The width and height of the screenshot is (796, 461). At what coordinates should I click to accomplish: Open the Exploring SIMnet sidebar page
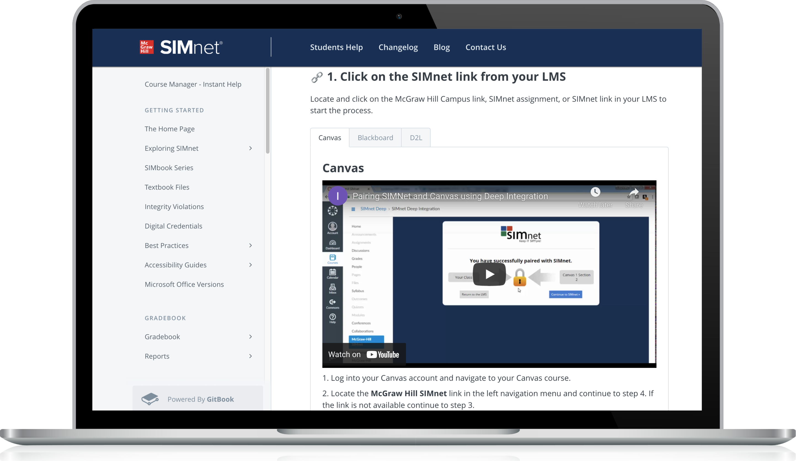[172, 148]
